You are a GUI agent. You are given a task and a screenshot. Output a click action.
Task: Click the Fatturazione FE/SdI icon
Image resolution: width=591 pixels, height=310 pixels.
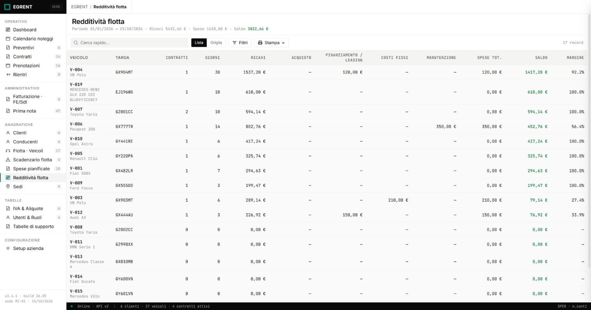pyautogui.click(x=8, y=99)
